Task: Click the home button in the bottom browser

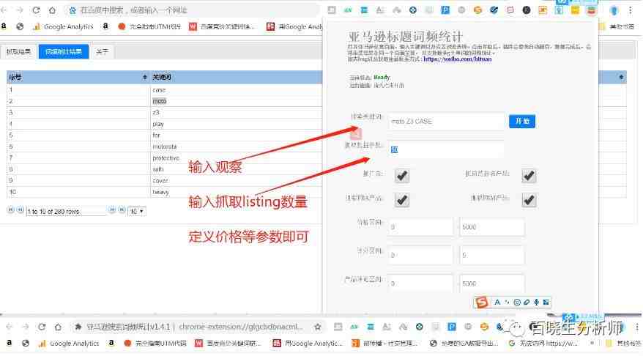Action: click(58, 327)
